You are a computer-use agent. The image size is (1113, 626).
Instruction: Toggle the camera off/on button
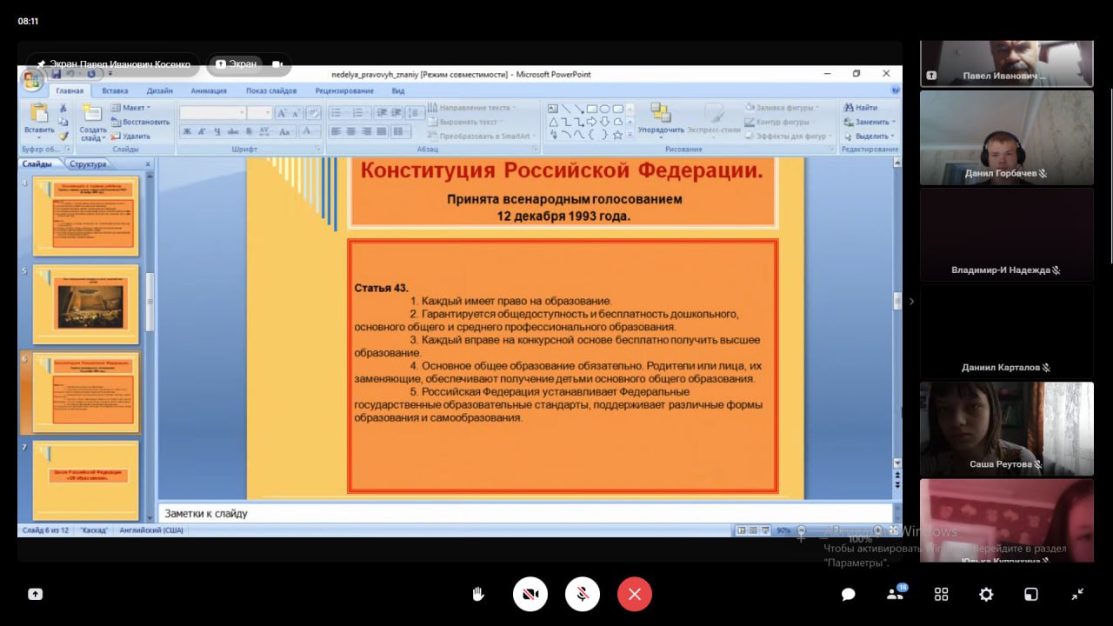click(x=530, y=595)
